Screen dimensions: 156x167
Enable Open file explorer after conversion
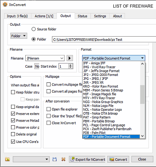click(49, 109)
